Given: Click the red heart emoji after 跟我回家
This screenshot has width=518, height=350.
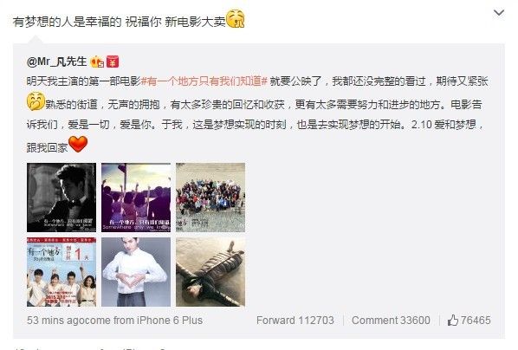Looking at the screenshot, I should click(78, 144).
